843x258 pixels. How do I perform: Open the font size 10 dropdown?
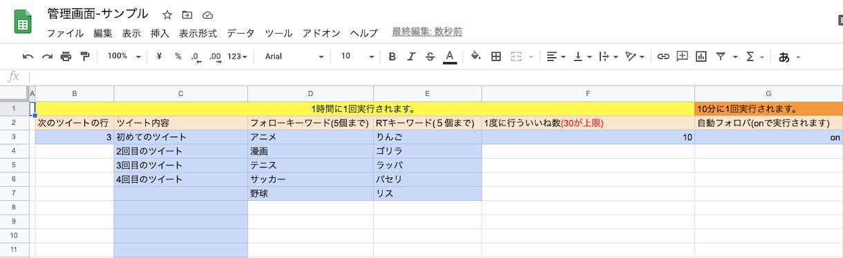tap(357, 57)
